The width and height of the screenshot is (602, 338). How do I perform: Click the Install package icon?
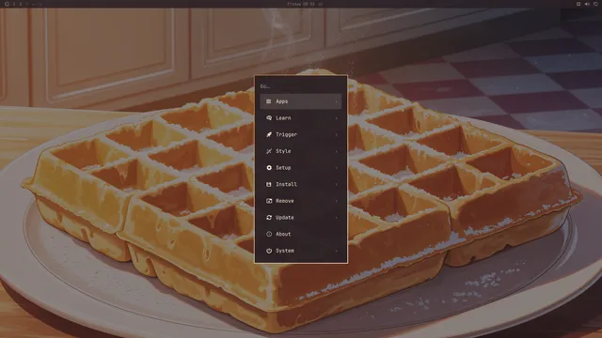pos(269,184)
